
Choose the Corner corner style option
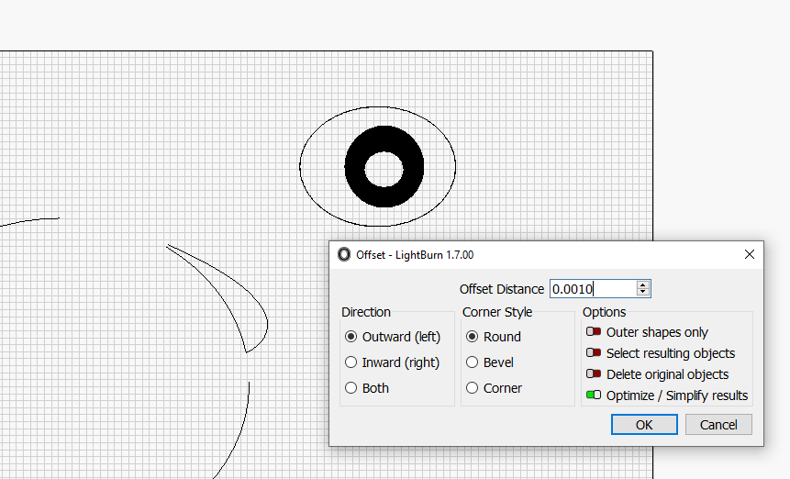pos(473,388)
